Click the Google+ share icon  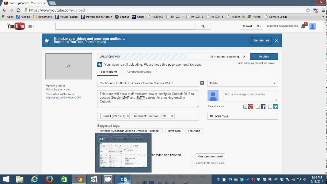pos(251,107)
